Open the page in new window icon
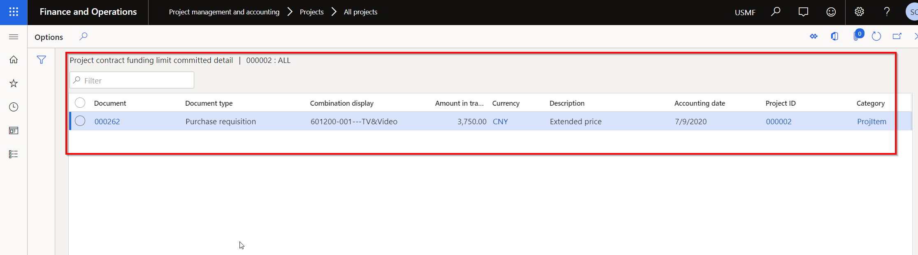This screenshot has height=255, width=918. click(x=897, y=37)
